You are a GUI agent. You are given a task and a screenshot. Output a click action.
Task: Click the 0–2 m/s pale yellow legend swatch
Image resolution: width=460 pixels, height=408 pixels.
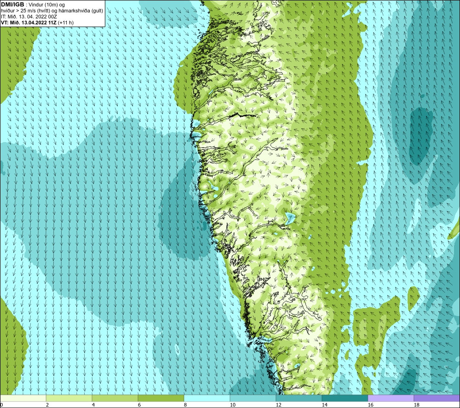[23, 398]
